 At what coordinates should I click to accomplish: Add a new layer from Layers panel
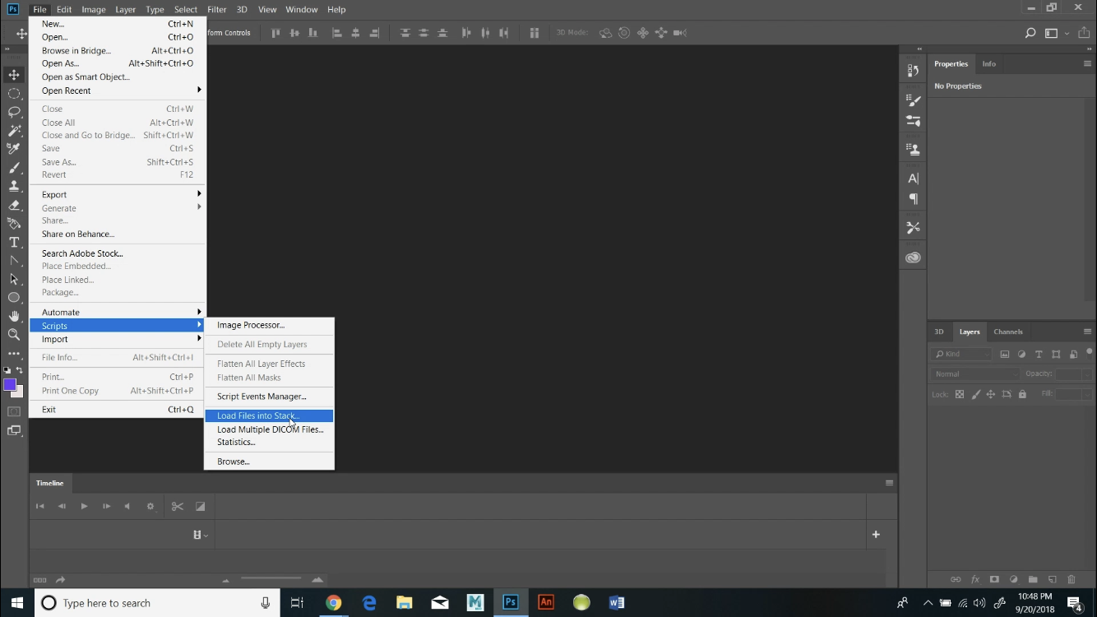coord(1052,580)
